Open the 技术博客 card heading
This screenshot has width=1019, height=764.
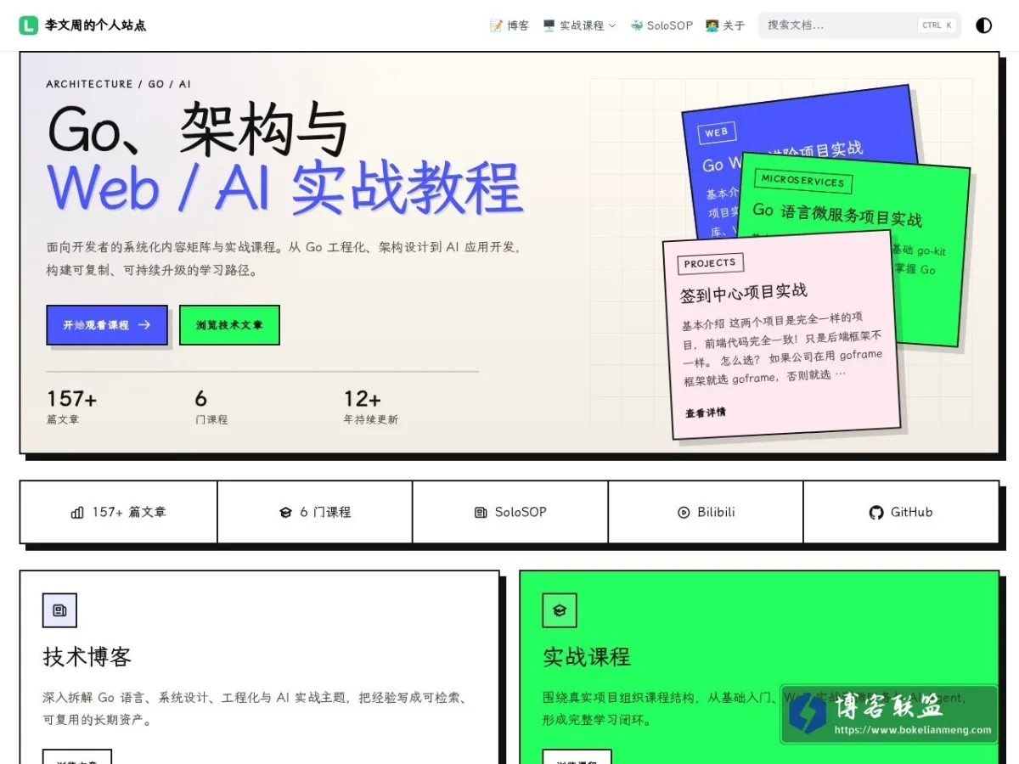[87, 657]
